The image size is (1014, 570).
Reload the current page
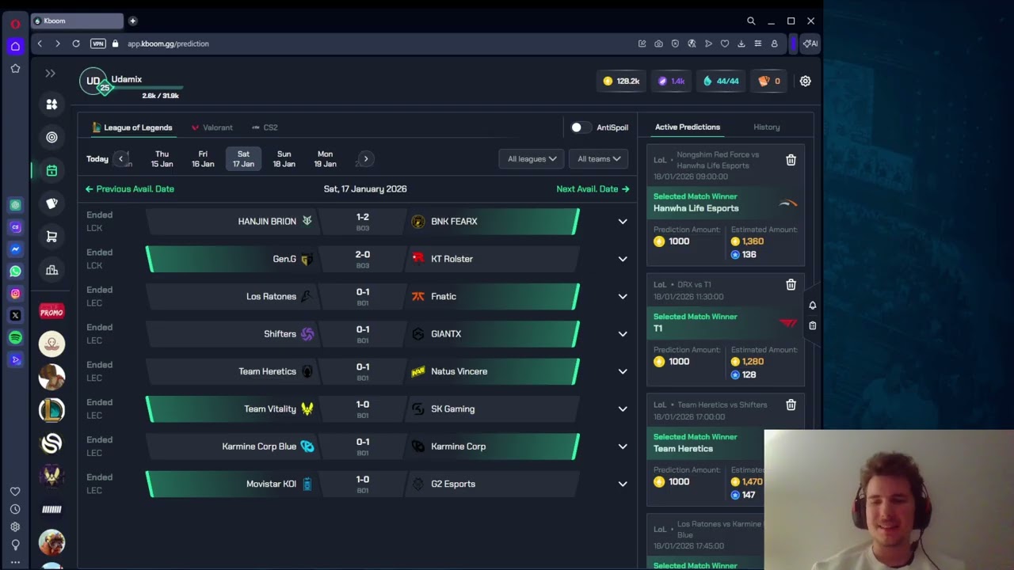(x=76, y=44)
